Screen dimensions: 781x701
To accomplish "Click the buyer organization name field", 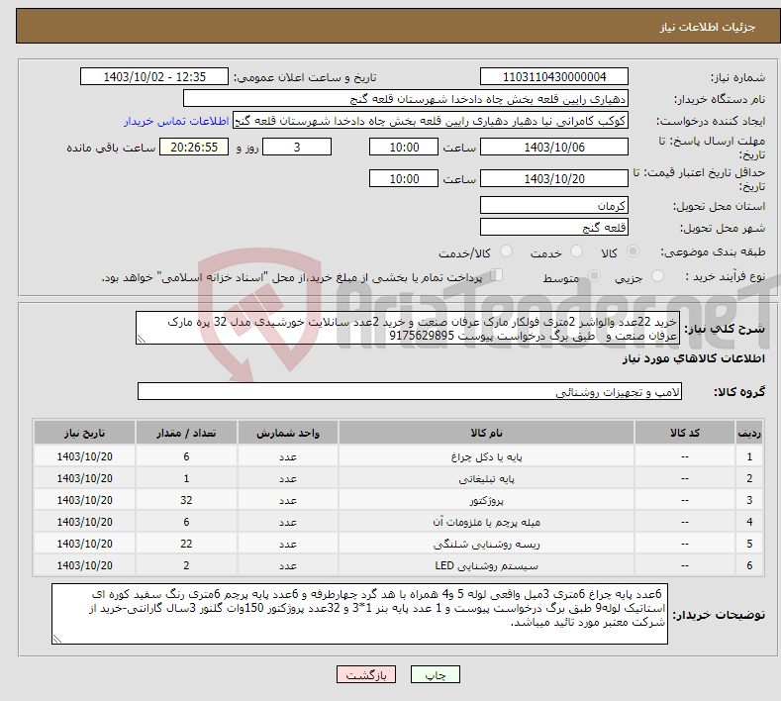I will pos(406,99).
